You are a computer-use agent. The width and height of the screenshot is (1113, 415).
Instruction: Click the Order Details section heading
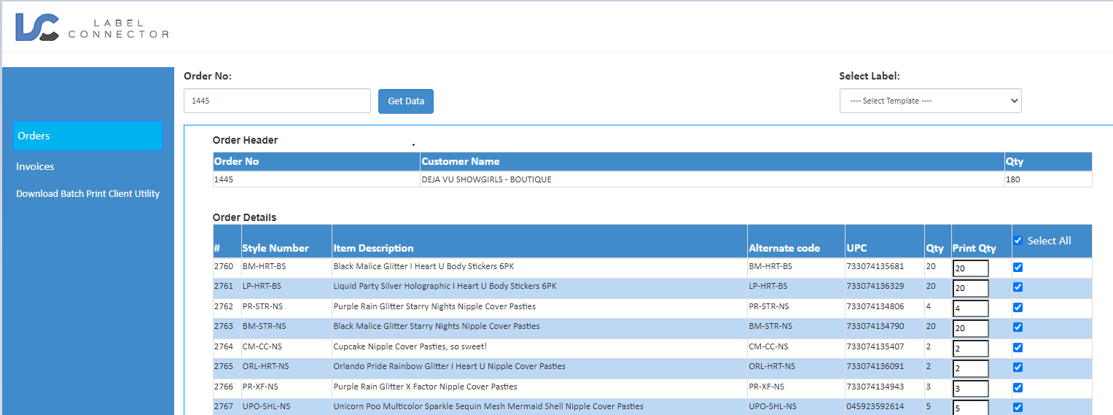coord(244,217)
